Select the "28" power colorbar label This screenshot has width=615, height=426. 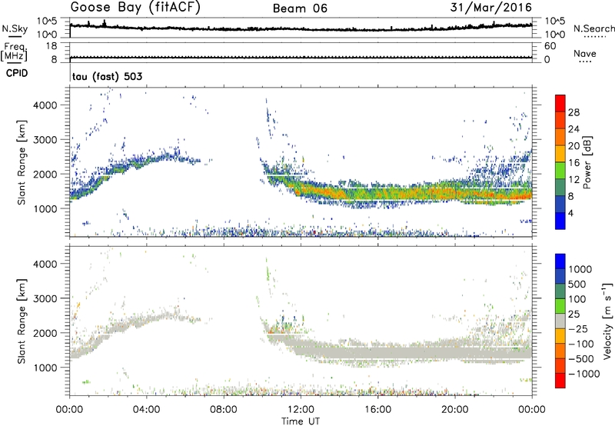click(573, 112)
